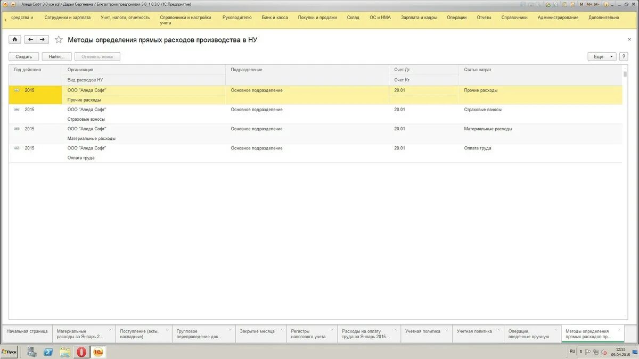Open the title bar tools dropdown arrow
Viewport: 639px width, 359px height.
tap(612, 5)
